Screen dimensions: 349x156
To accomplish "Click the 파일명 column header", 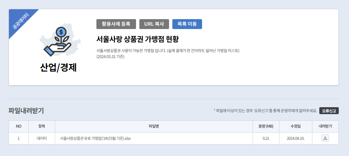I will point(154,126).
